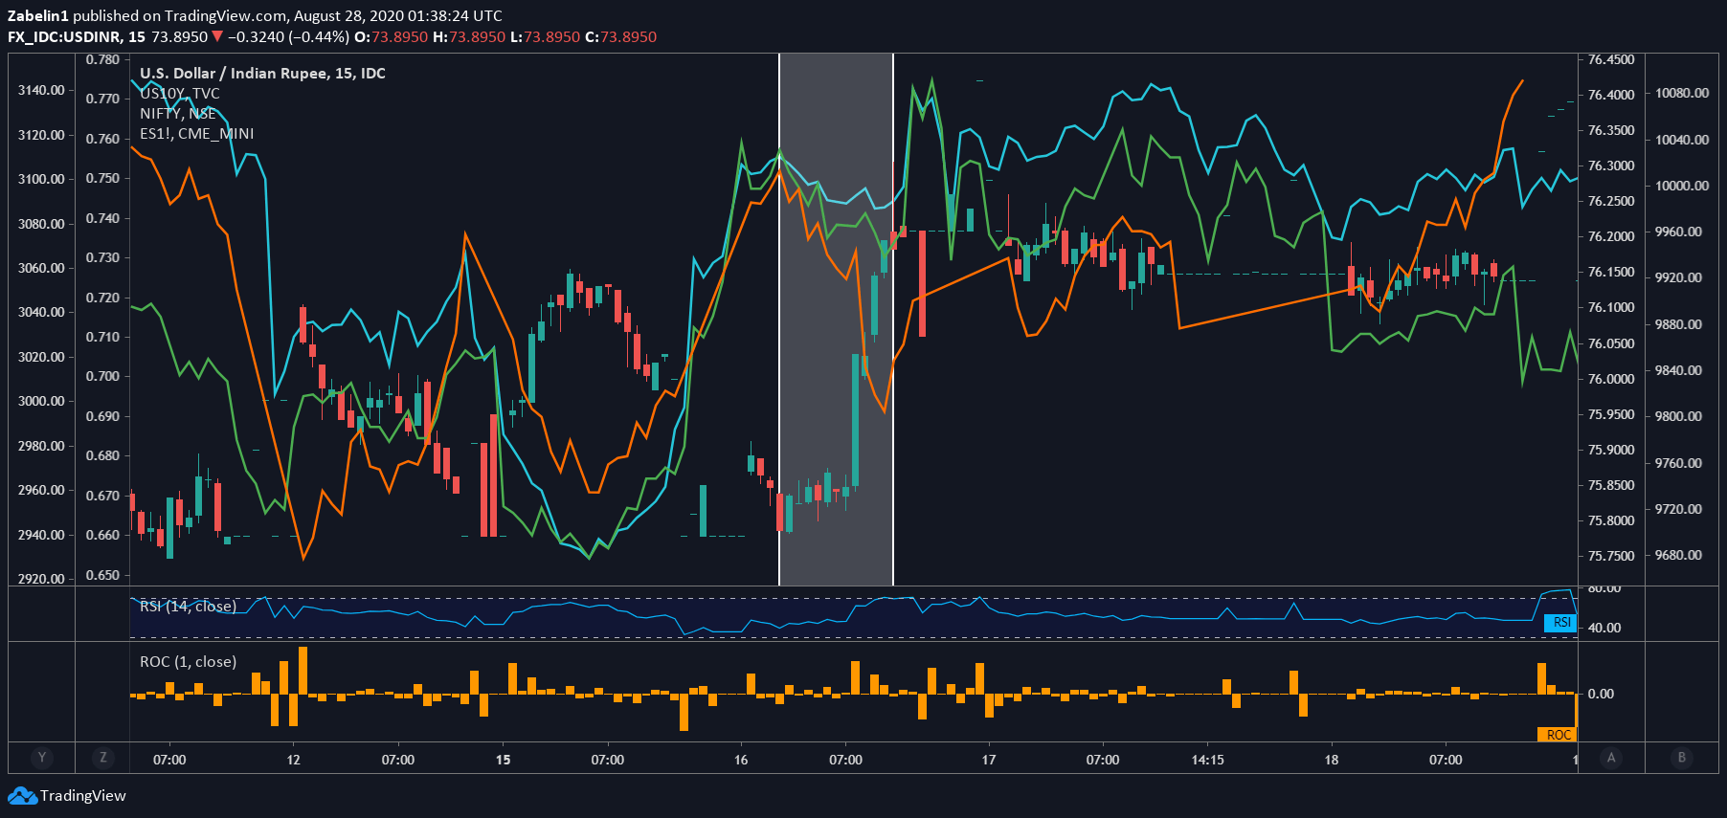Screen dimensions: 1727x818
Task: Click the Zabelin1 author name
Action: click(38, 15)
